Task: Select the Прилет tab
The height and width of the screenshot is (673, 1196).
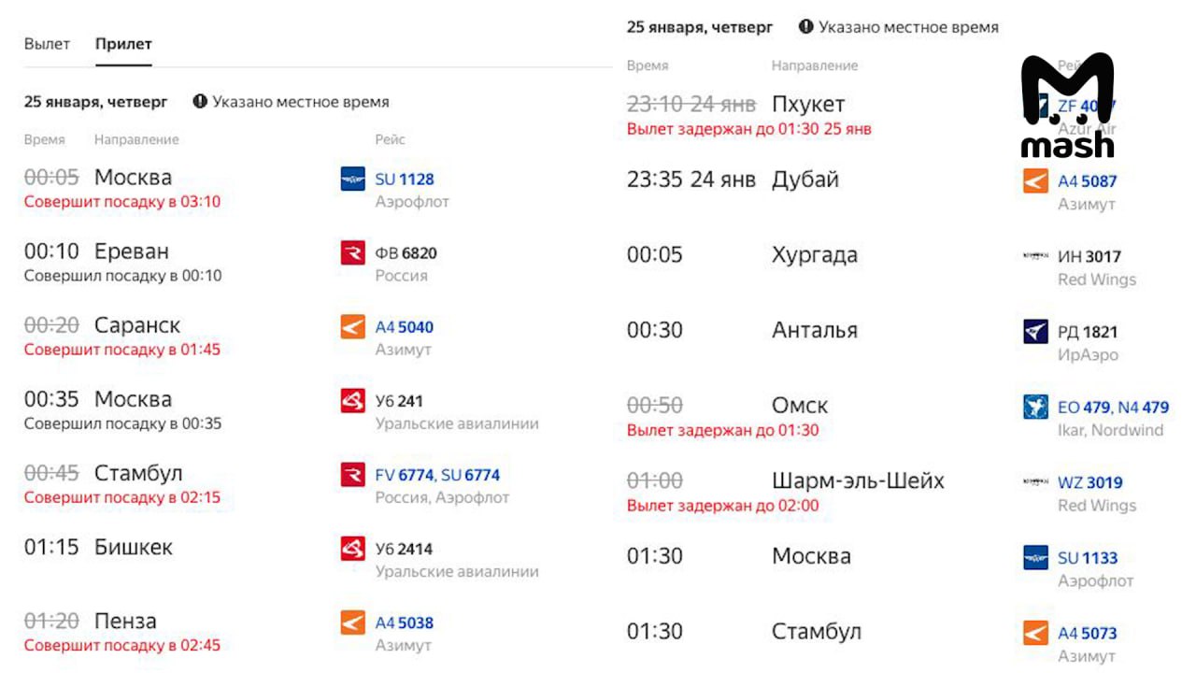Action: tap(123, 44)
